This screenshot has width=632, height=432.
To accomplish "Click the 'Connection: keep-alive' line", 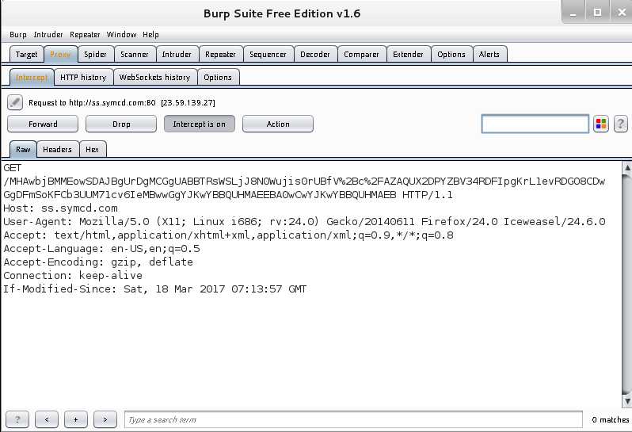I will point(73,276).
